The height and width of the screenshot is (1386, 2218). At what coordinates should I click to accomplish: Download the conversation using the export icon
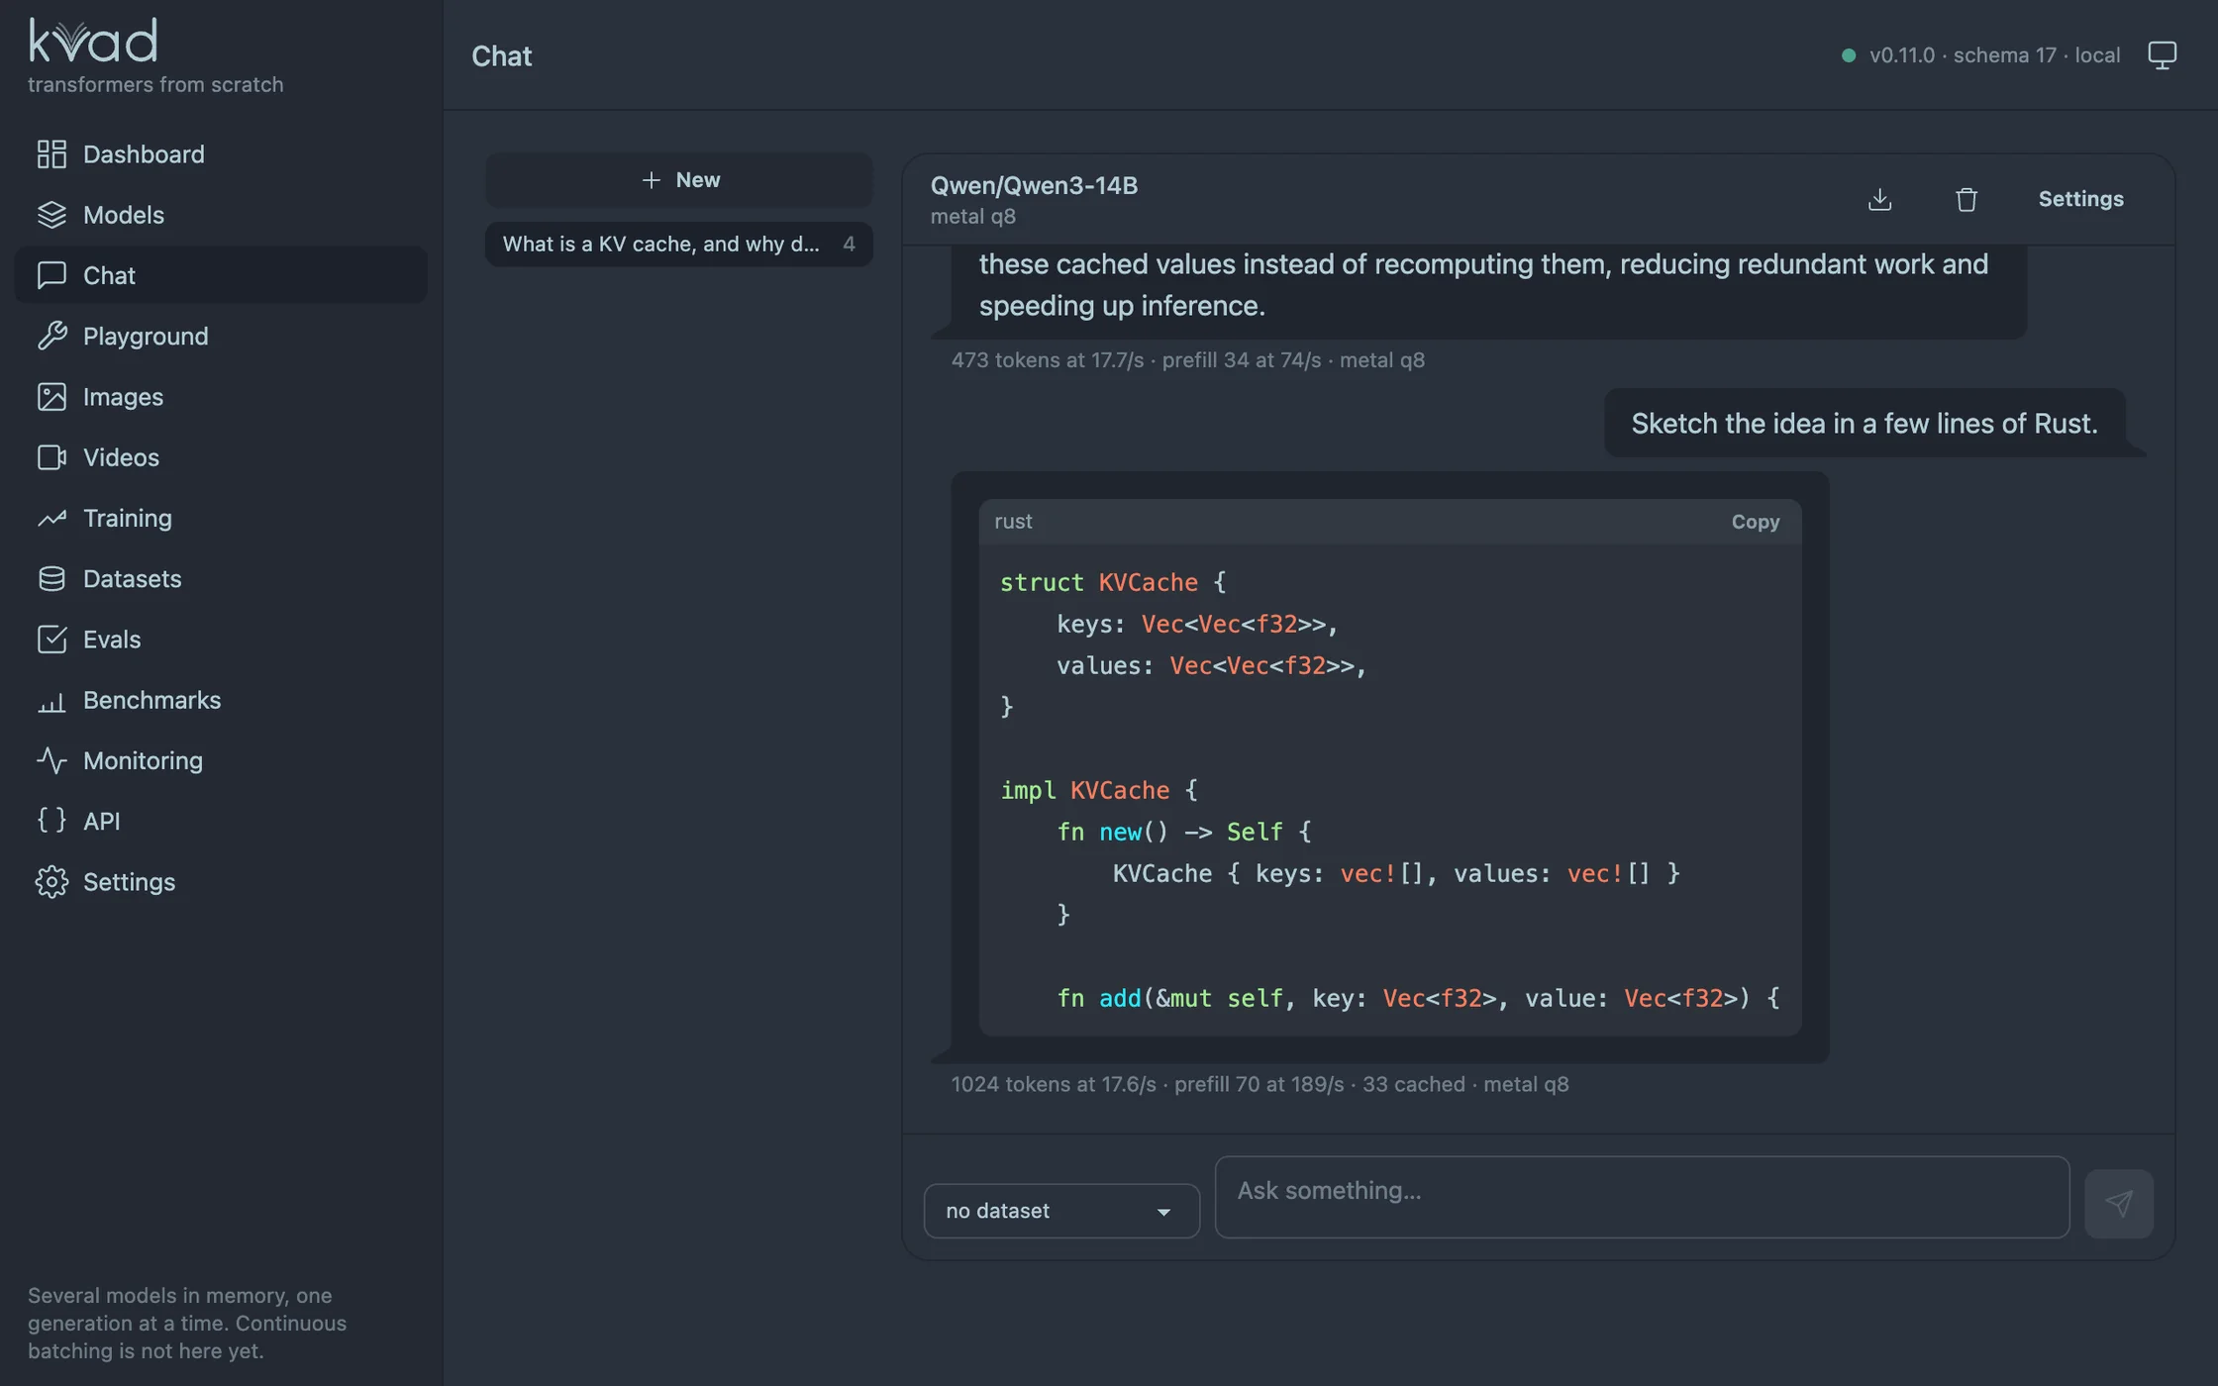click(x=1879, y=199)
